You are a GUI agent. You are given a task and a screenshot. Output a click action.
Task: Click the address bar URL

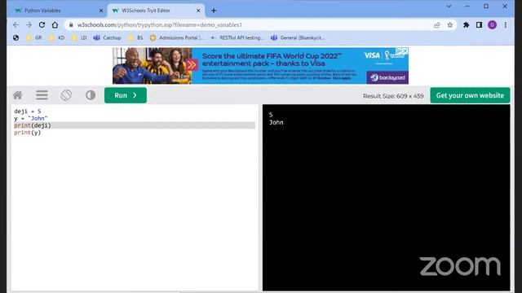point(160,25)
